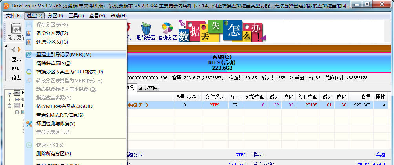Go to next disk with orange right arrow
Image resolution: width=394 pixels, height=165 pixels.
click(19, 49)
